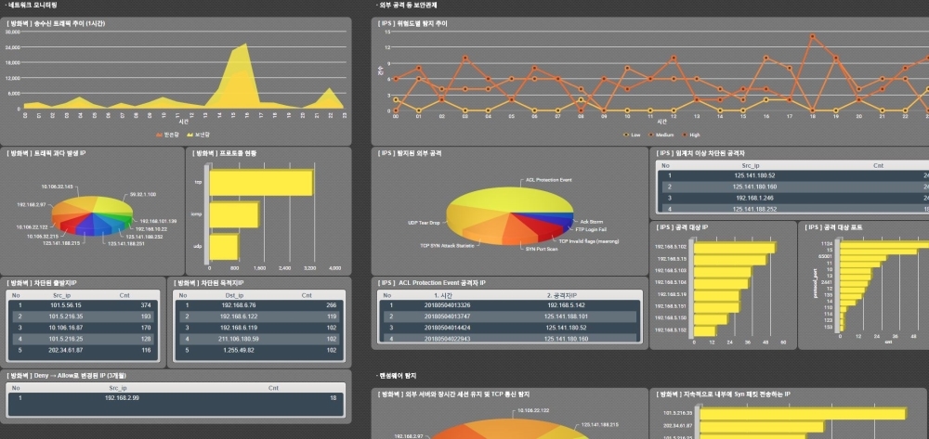This screenshot has height=439, width=929.
Task: Select the 202.34.61.87 bar in Syn packet chart
Action: click(x=762, y=426)
